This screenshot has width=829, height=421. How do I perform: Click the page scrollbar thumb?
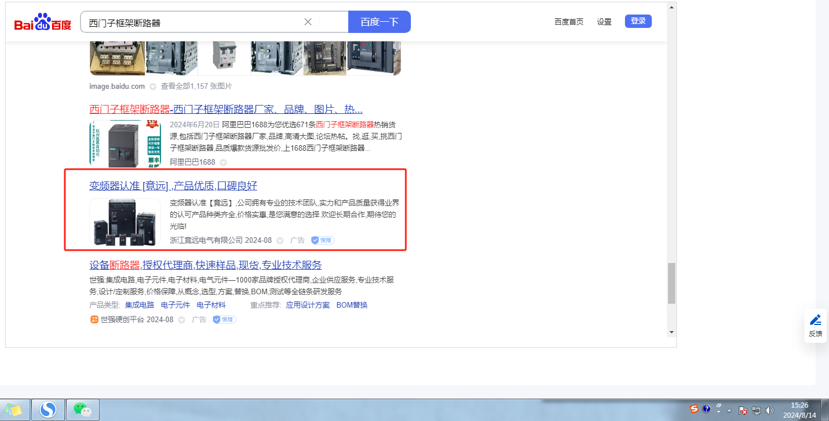coord(671,283)
